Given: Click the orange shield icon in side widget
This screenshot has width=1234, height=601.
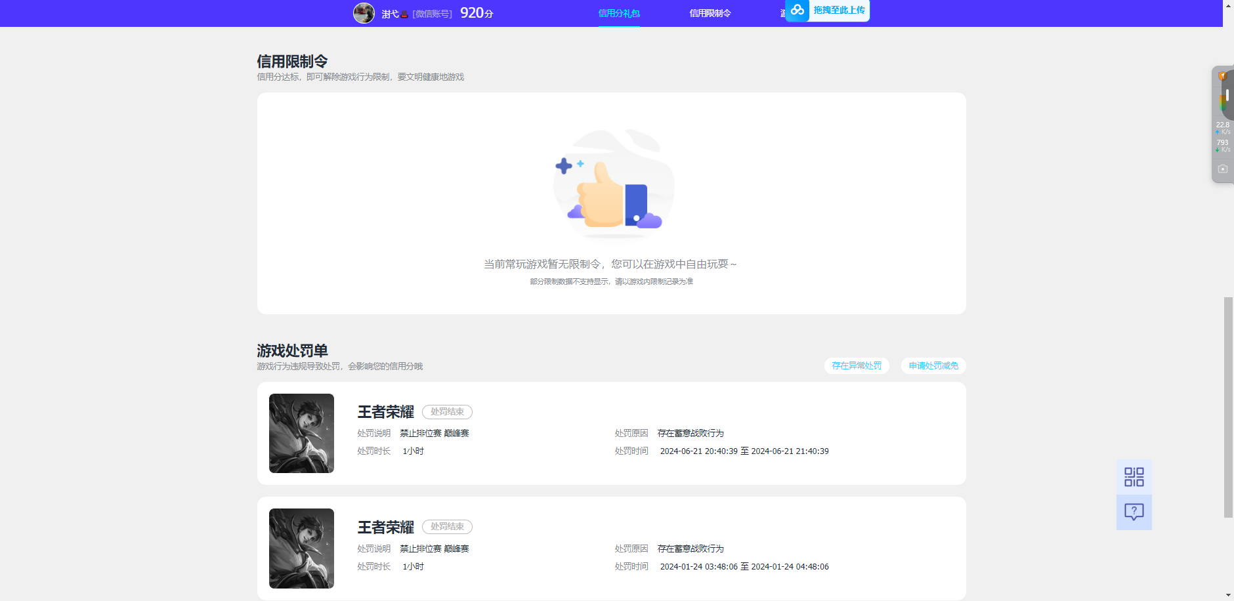Looking at the screenshot, I should [x=1223, y=76].
